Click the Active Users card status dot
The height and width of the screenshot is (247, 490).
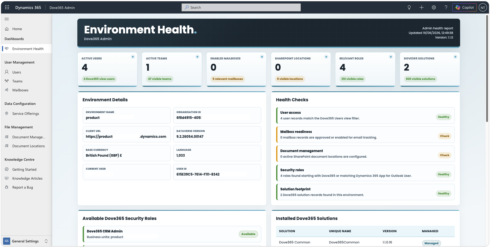133,57
